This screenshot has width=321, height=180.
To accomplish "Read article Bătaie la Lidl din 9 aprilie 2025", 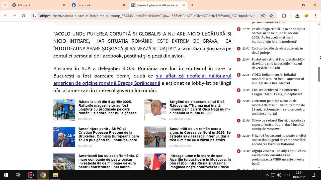I will point(108,107).
